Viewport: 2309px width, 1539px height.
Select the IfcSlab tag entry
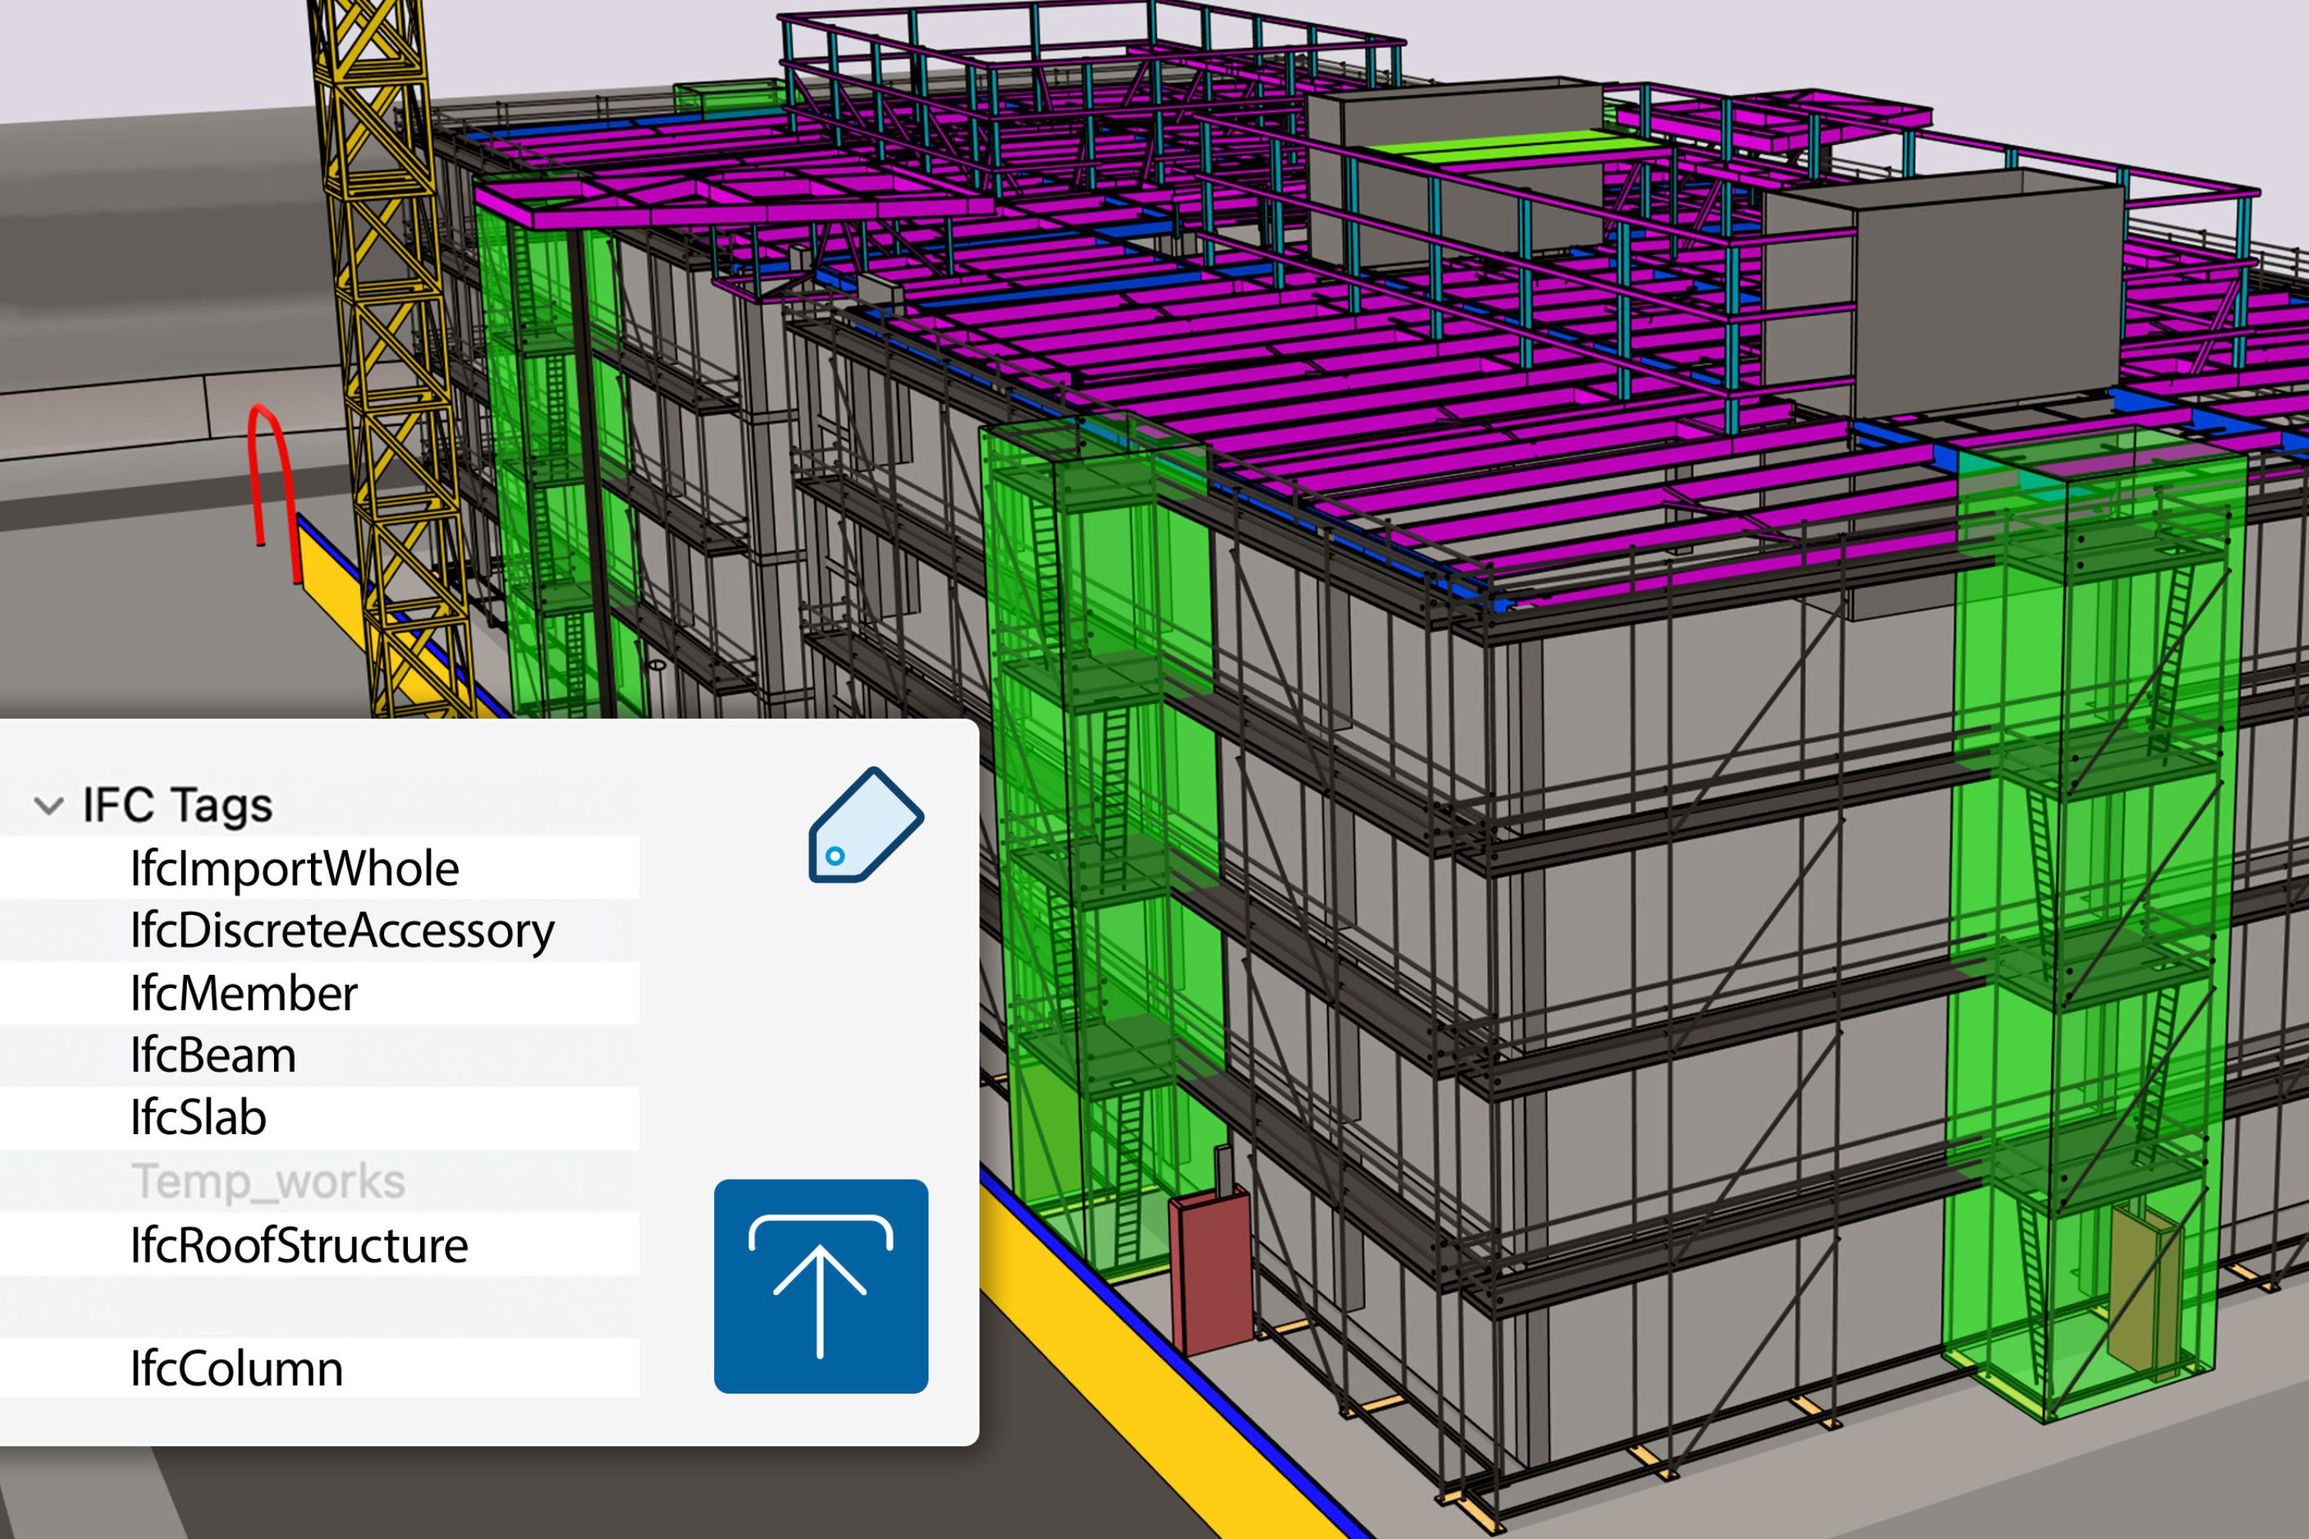(199, 1118)
